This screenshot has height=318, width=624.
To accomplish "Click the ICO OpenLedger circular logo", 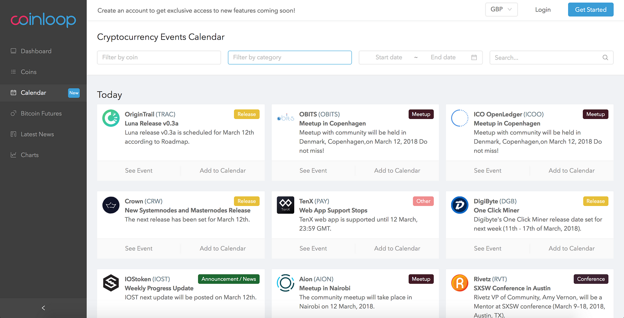I will click(x=460, y=118).
